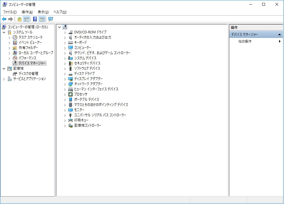Expand the ネットワーク アダプター category

tap(65, 84)
